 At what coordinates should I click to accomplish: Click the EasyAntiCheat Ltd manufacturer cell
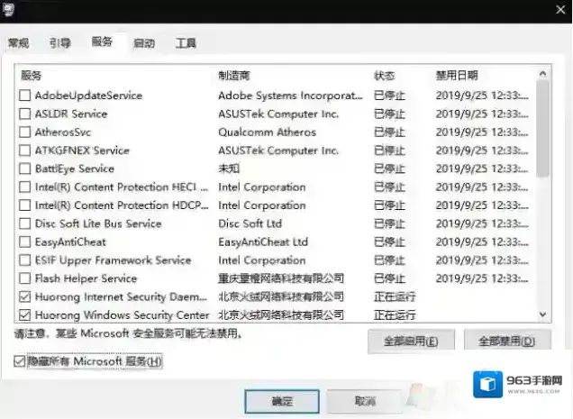pos(263,241)
